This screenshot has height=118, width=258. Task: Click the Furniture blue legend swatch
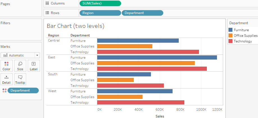(x=230, y=30)
